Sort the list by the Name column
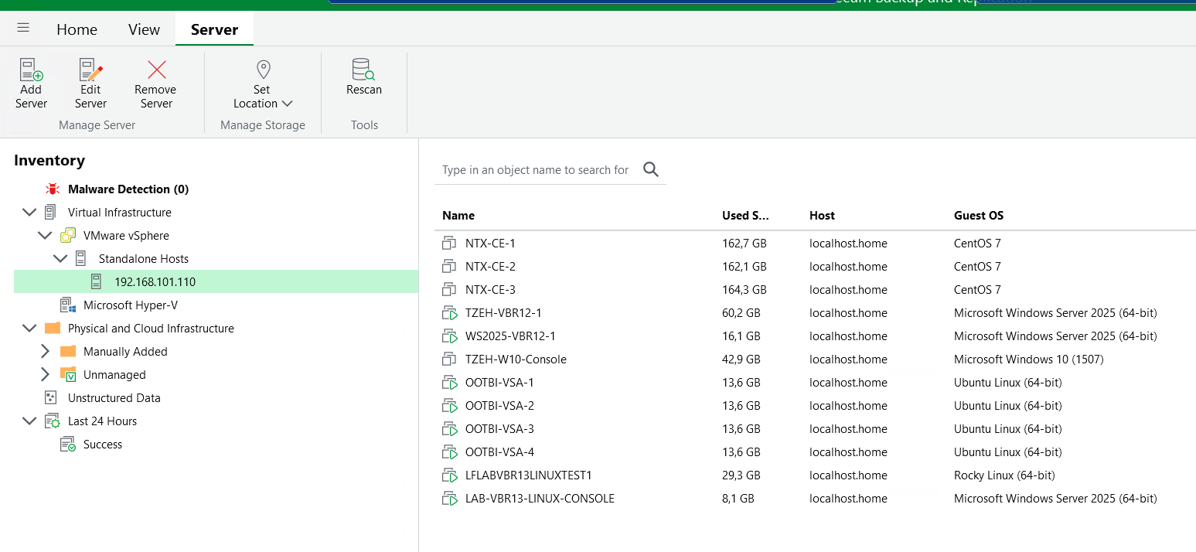 (x=458, y=215)
